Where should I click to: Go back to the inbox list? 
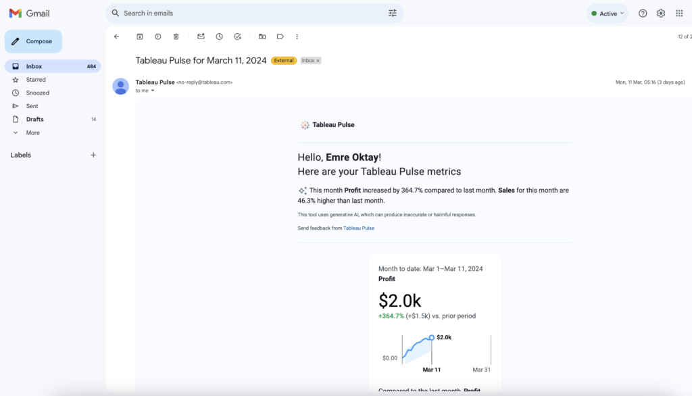click(x=116, y=36)
